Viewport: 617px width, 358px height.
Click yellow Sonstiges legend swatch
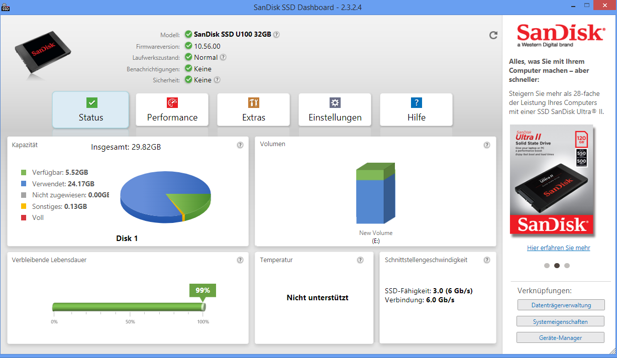[24, 206]
